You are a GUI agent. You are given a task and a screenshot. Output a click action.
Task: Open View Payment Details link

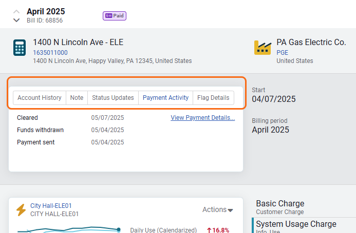(x=202, y=118)
